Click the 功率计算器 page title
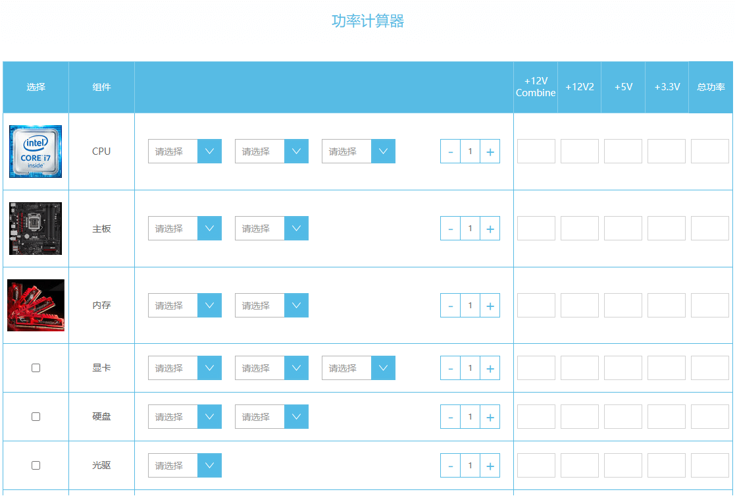Image resolution: width=737 pixels, height=496 pixels. coord(368,21)
